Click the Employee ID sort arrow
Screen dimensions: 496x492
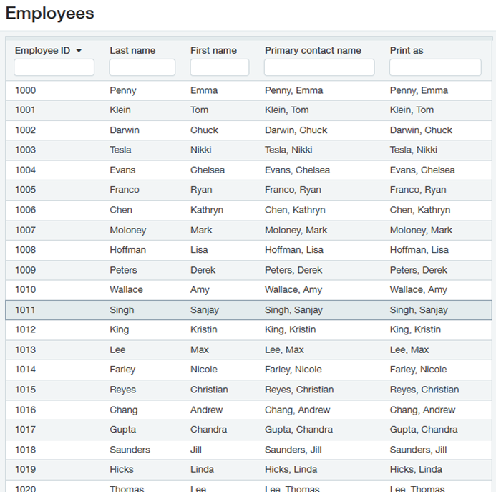[x=79, y=51]
